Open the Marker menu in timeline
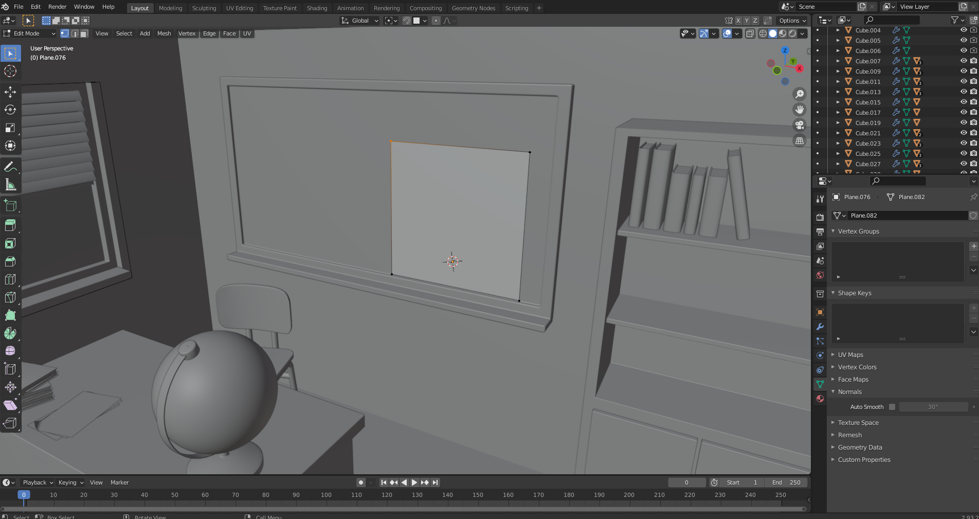 pos(119,482)
